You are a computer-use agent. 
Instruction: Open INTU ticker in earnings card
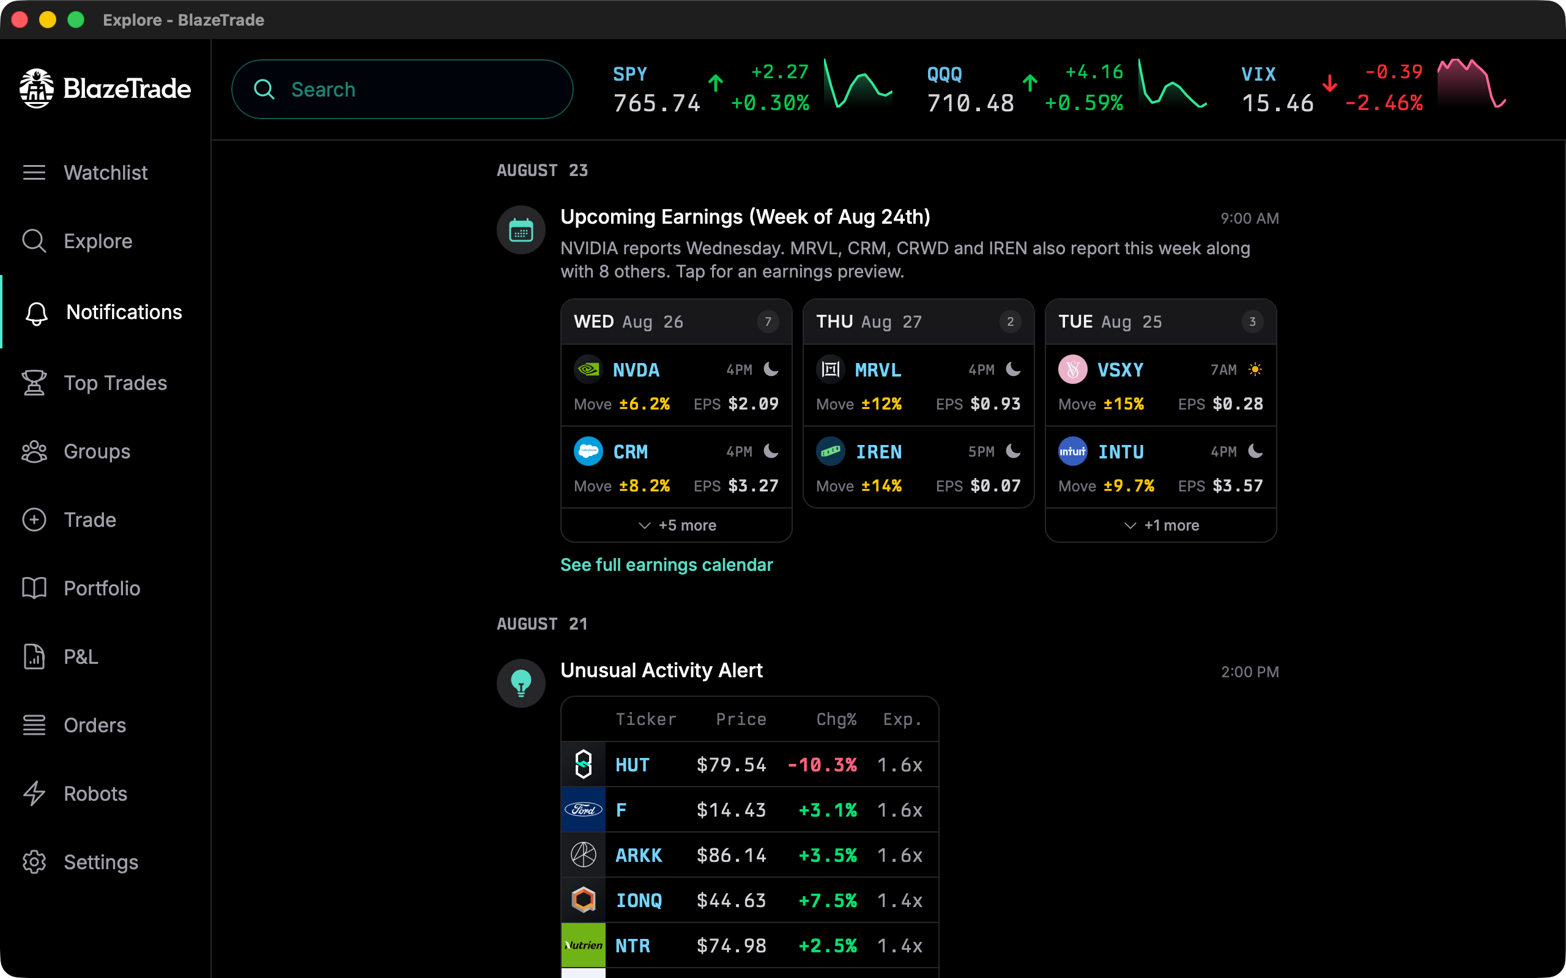pyautogui.click(x=1121, y=452)
